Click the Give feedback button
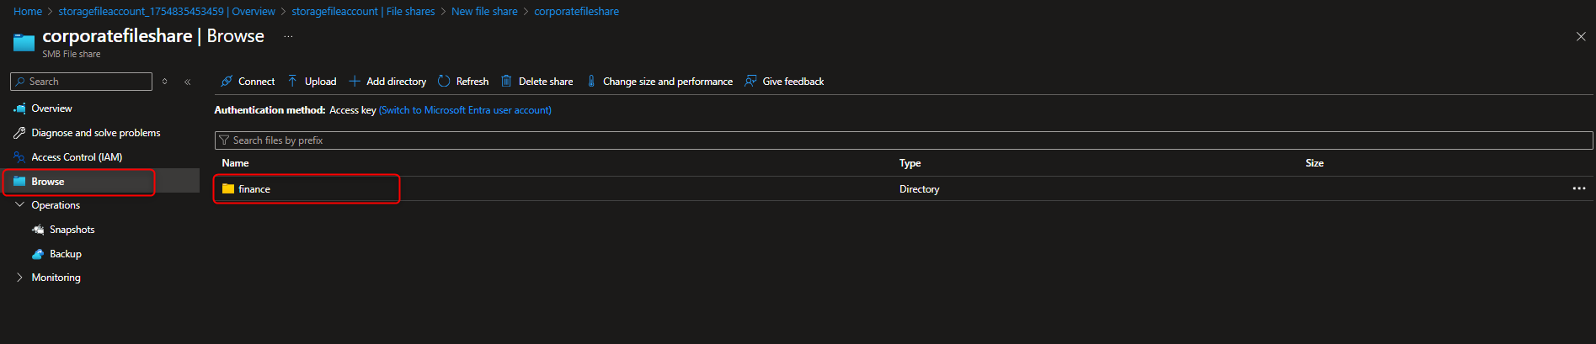1596x344 pixels. (x=784, y=82)
